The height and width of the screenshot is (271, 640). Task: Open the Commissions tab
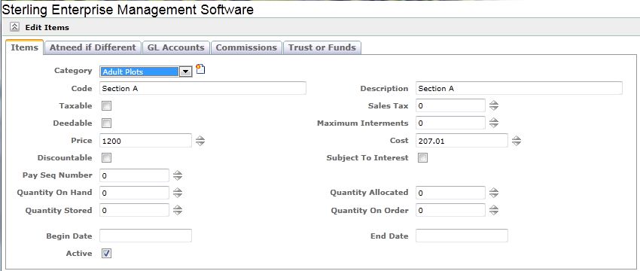point(246,47)
